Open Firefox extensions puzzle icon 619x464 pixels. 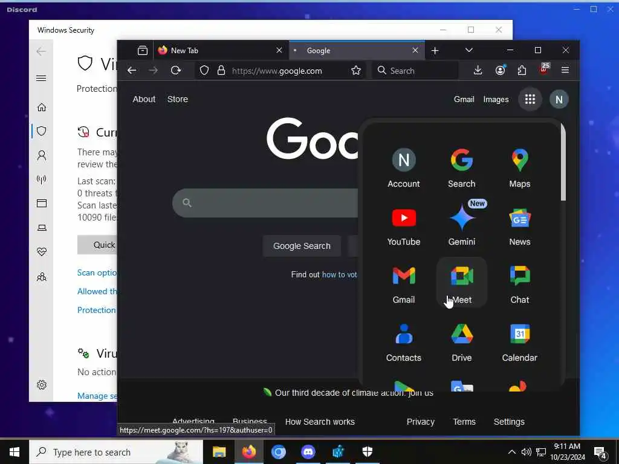click(522, 70)
